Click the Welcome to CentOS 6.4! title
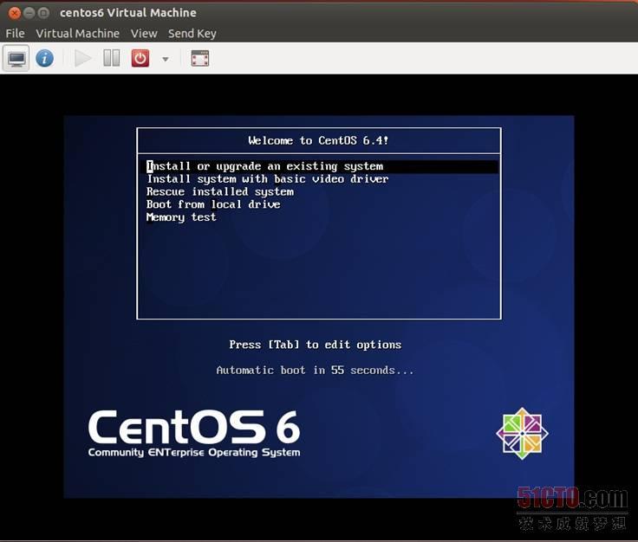 pos(318,140)
